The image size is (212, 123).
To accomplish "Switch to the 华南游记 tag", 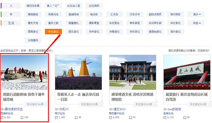I will pyautogui.click(x=114, y=32).
